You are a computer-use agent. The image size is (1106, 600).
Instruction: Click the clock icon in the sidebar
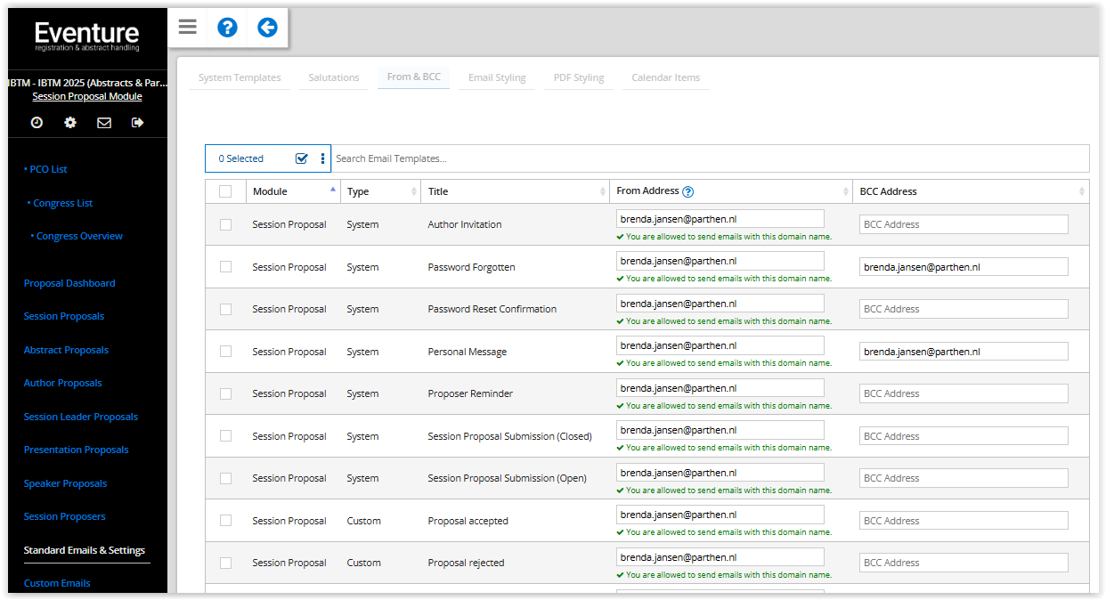click(37, 123)
